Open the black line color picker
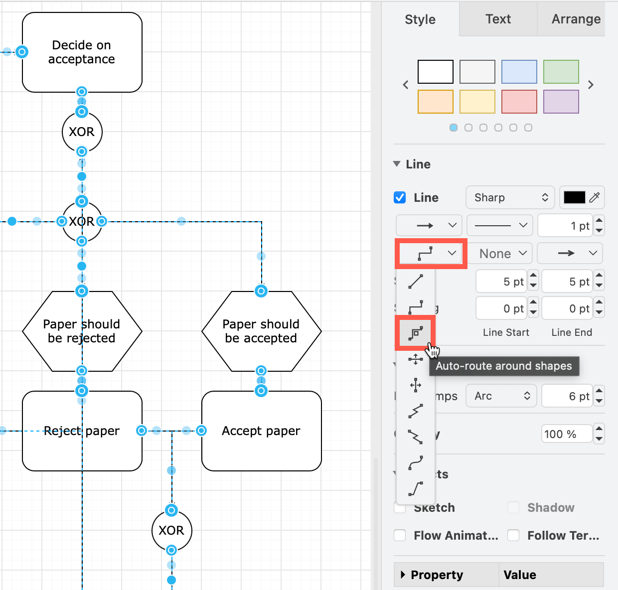Viewport: 618px width, 590px height. (x=574, y=197)
